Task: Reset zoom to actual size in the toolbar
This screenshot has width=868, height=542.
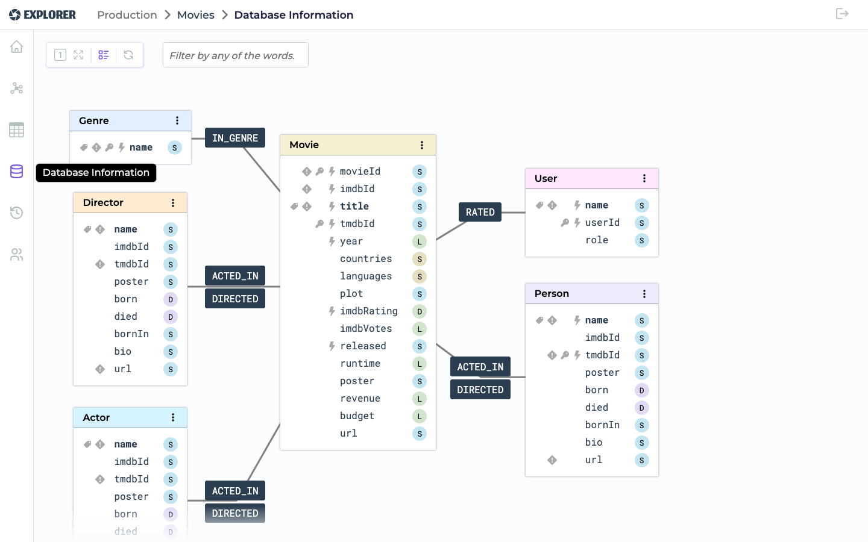Action: (x=60, y=55)
